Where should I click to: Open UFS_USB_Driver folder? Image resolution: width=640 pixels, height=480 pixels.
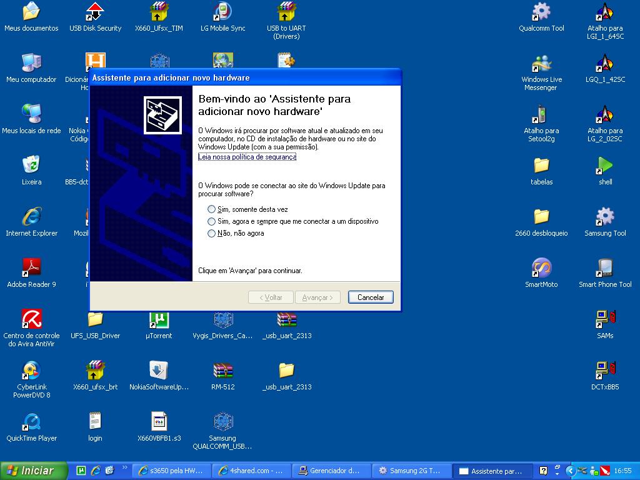click(x=95, y=325)
